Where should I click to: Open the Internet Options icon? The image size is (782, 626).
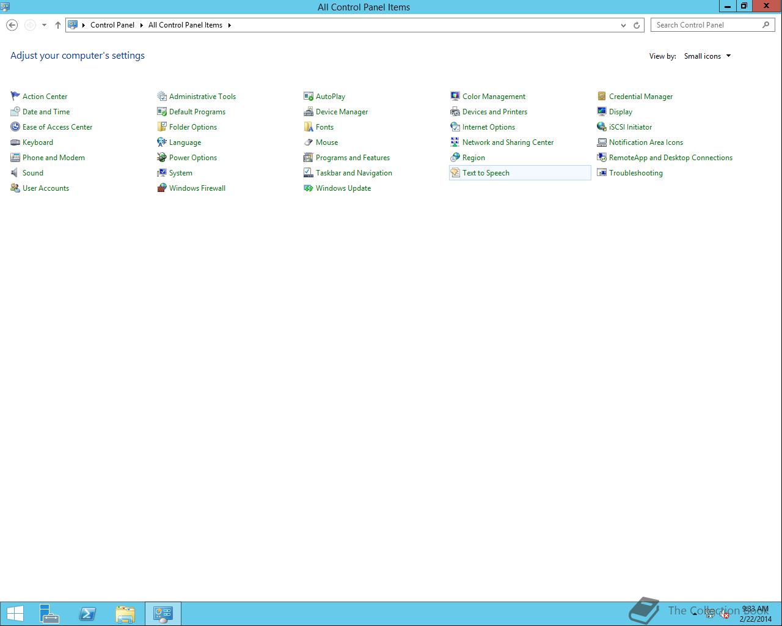tap(455, 127)
